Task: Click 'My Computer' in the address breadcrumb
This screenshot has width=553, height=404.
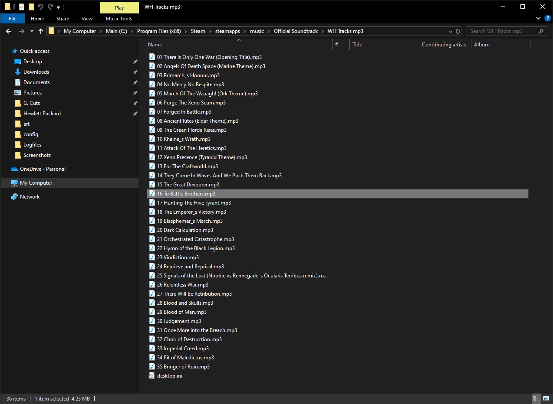Action: 80,31
